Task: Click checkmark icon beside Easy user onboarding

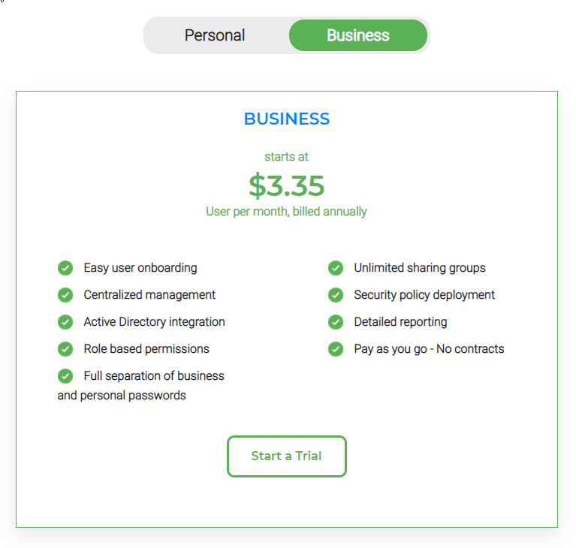Action: [x=65, y=268]
